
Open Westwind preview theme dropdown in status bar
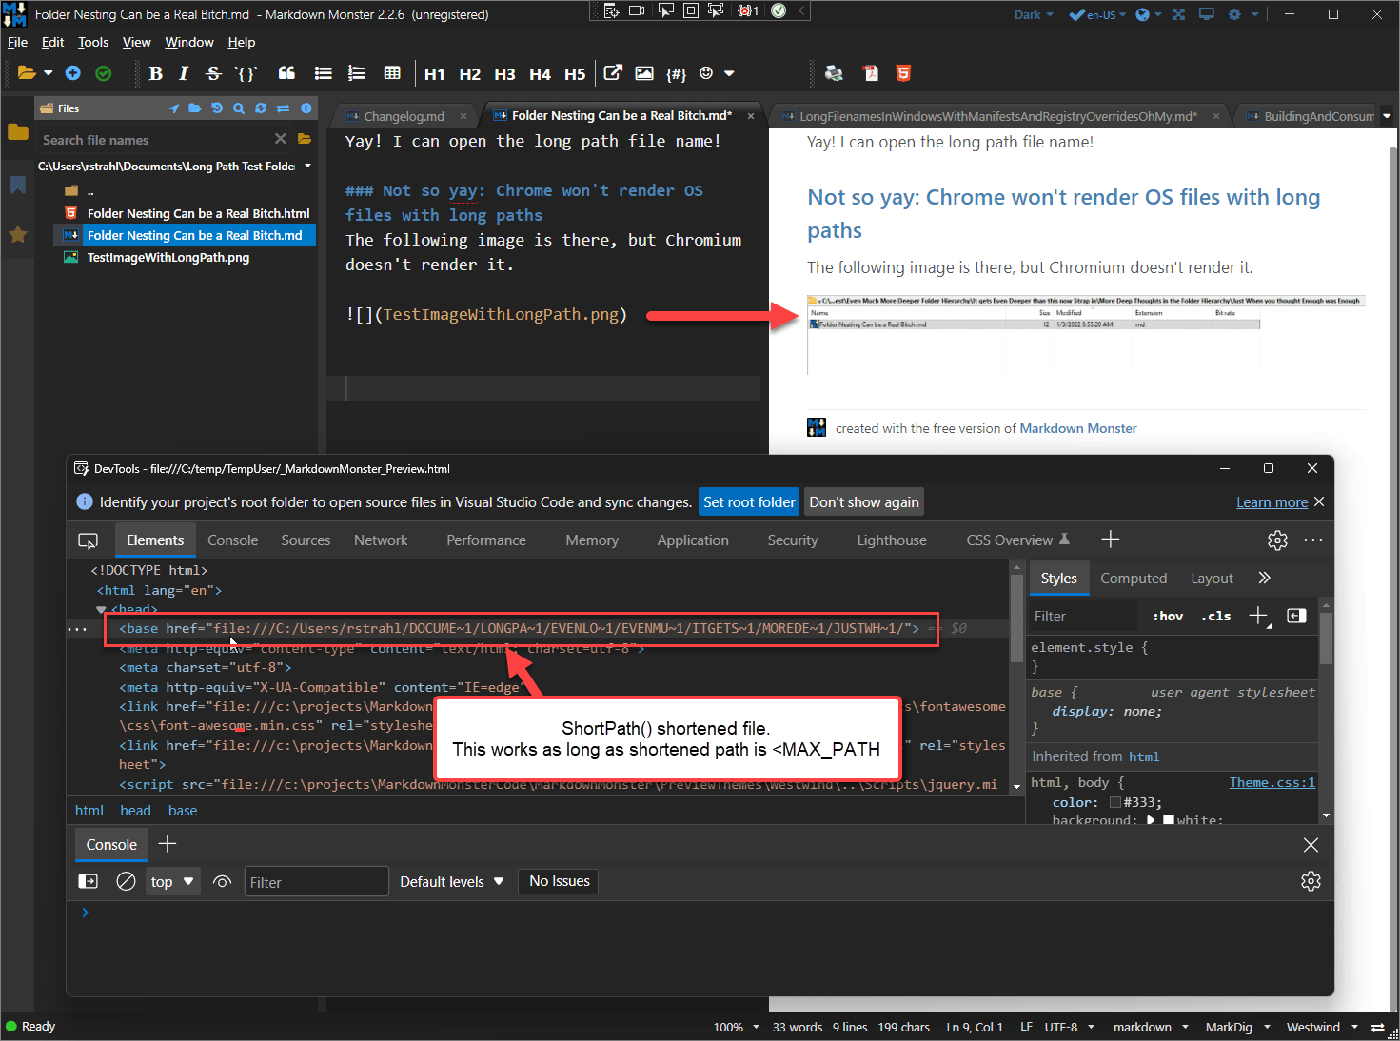[x=1320, y=1027]
